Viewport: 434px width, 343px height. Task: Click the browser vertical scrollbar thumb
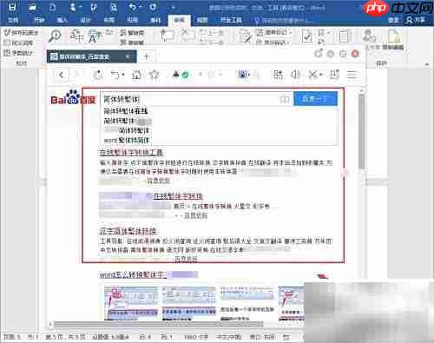pyautogui.click(x=361, y=132)
